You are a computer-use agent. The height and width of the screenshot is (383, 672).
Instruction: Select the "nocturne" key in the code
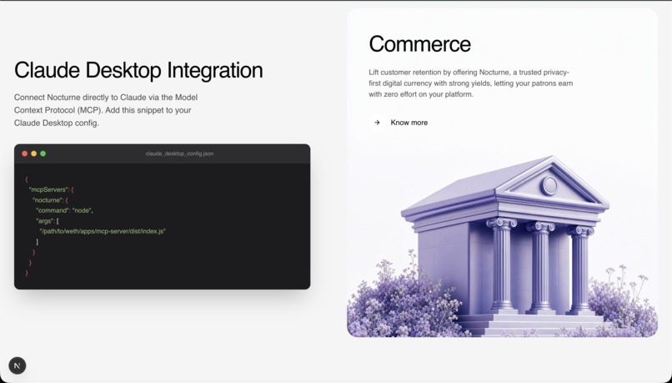48,200
